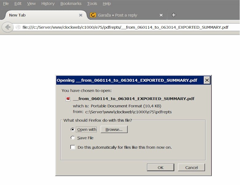Screen dimensions: 240x185
Task: Click the Browse... button
Action: click(x=114, y=130)
